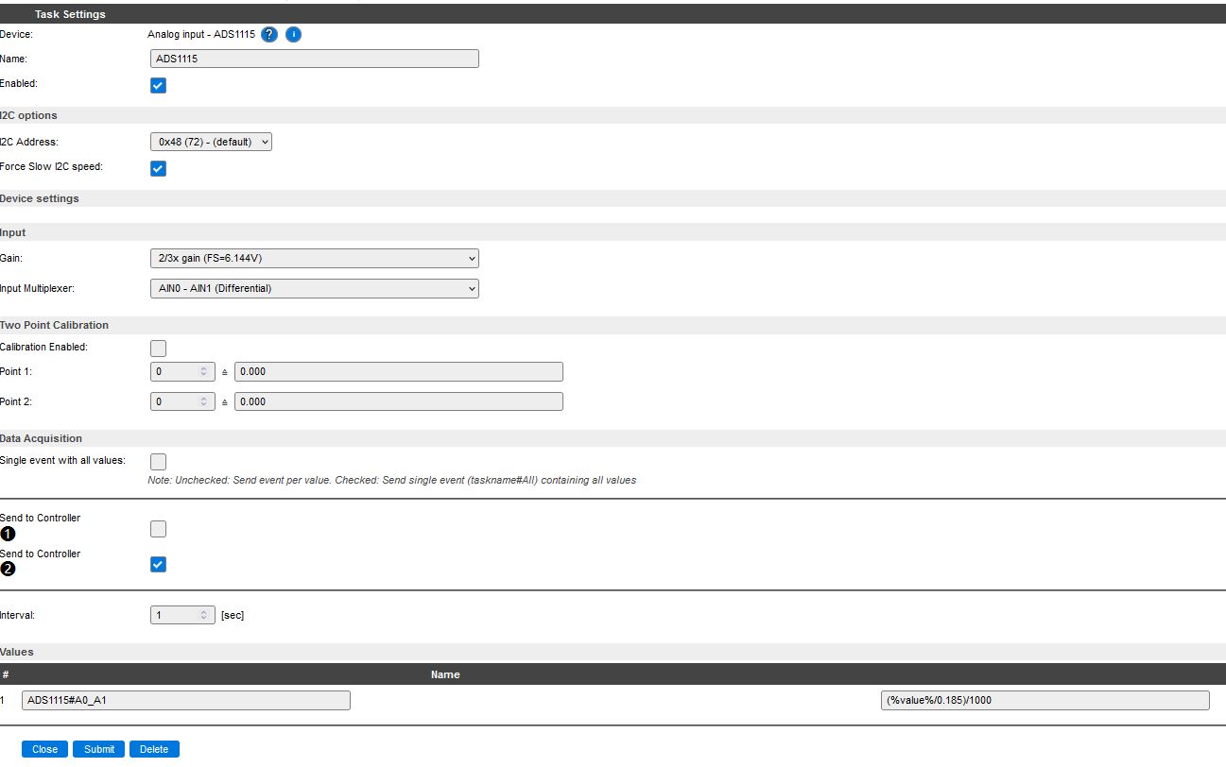
Task: Click the Point 2 raw value spinner
Action: [183, 401]
